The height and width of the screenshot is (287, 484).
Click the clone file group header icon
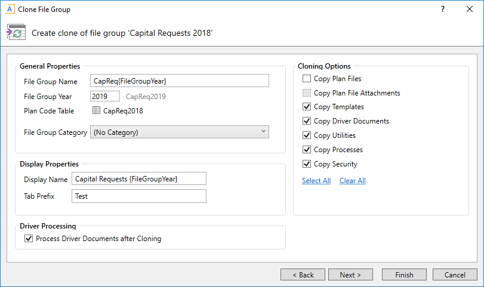pyautogui.click(x=16, y=32)
